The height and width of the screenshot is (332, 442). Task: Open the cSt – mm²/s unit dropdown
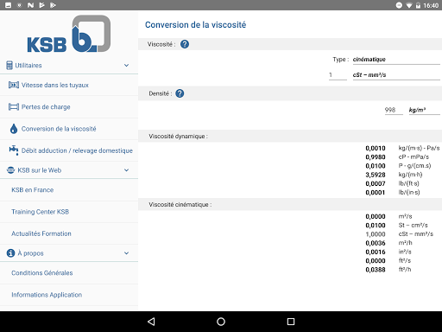(x=396, y=75)
